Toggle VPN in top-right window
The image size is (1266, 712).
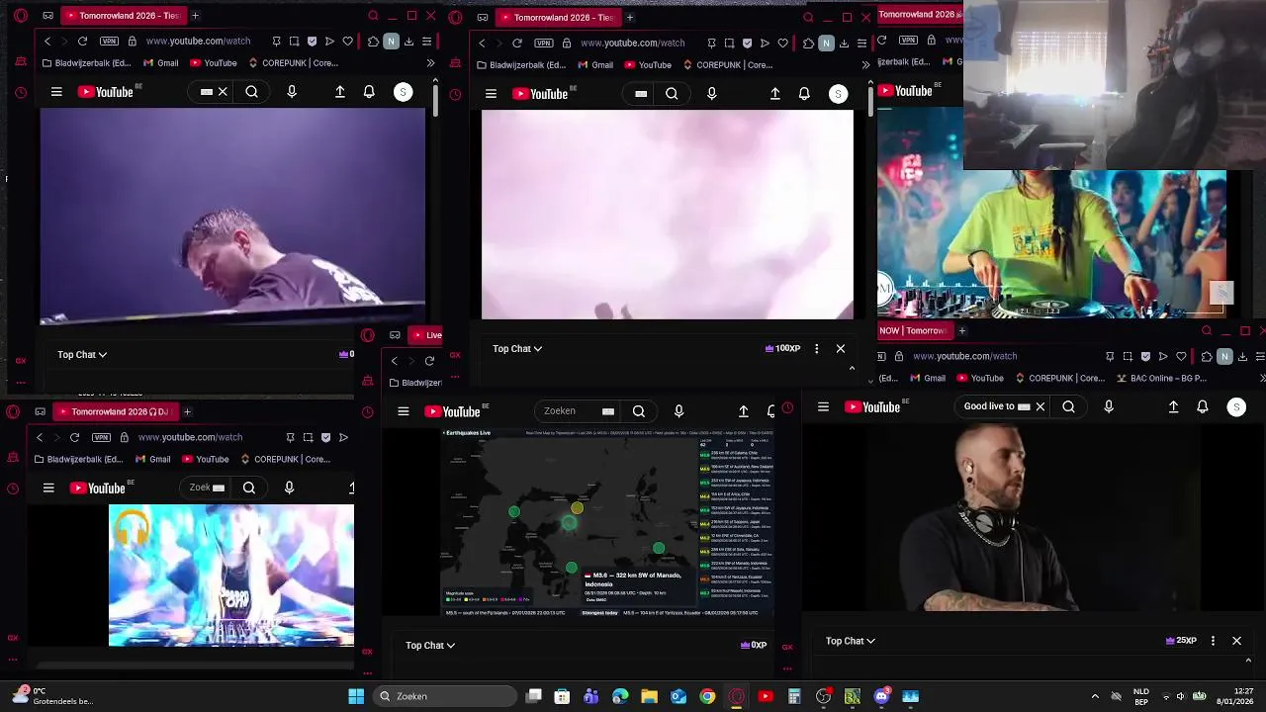[x=907, y=41]
